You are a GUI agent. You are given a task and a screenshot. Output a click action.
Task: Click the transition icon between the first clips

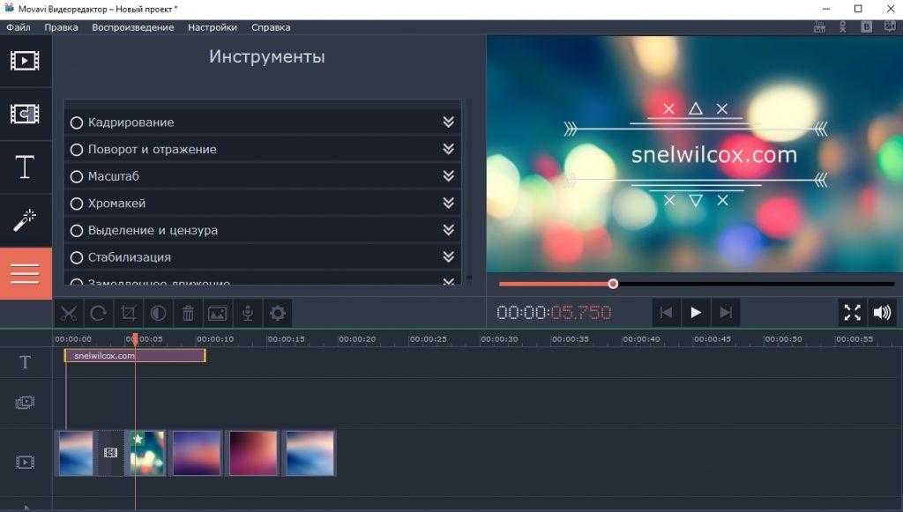point(110,453)
